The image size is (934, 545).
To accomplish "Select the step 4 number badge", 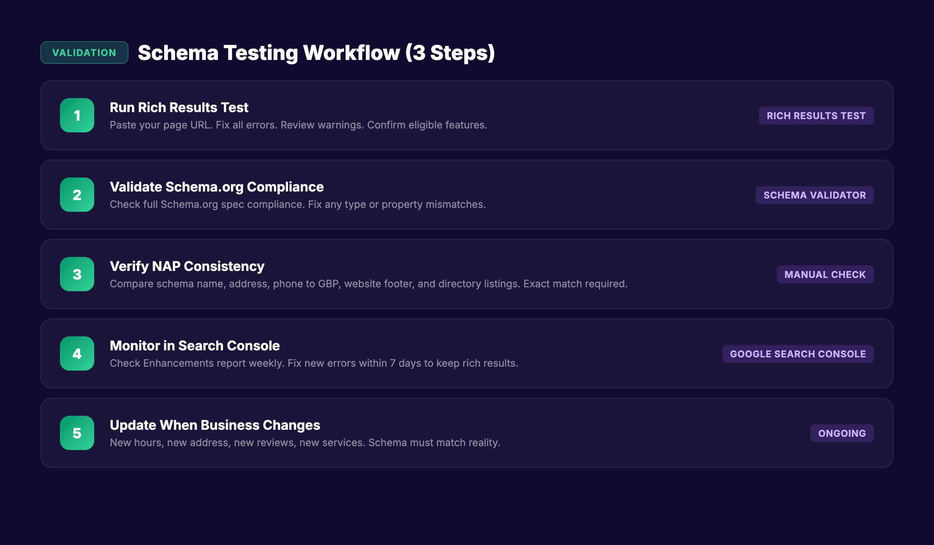I will click(x=77, y=354).
